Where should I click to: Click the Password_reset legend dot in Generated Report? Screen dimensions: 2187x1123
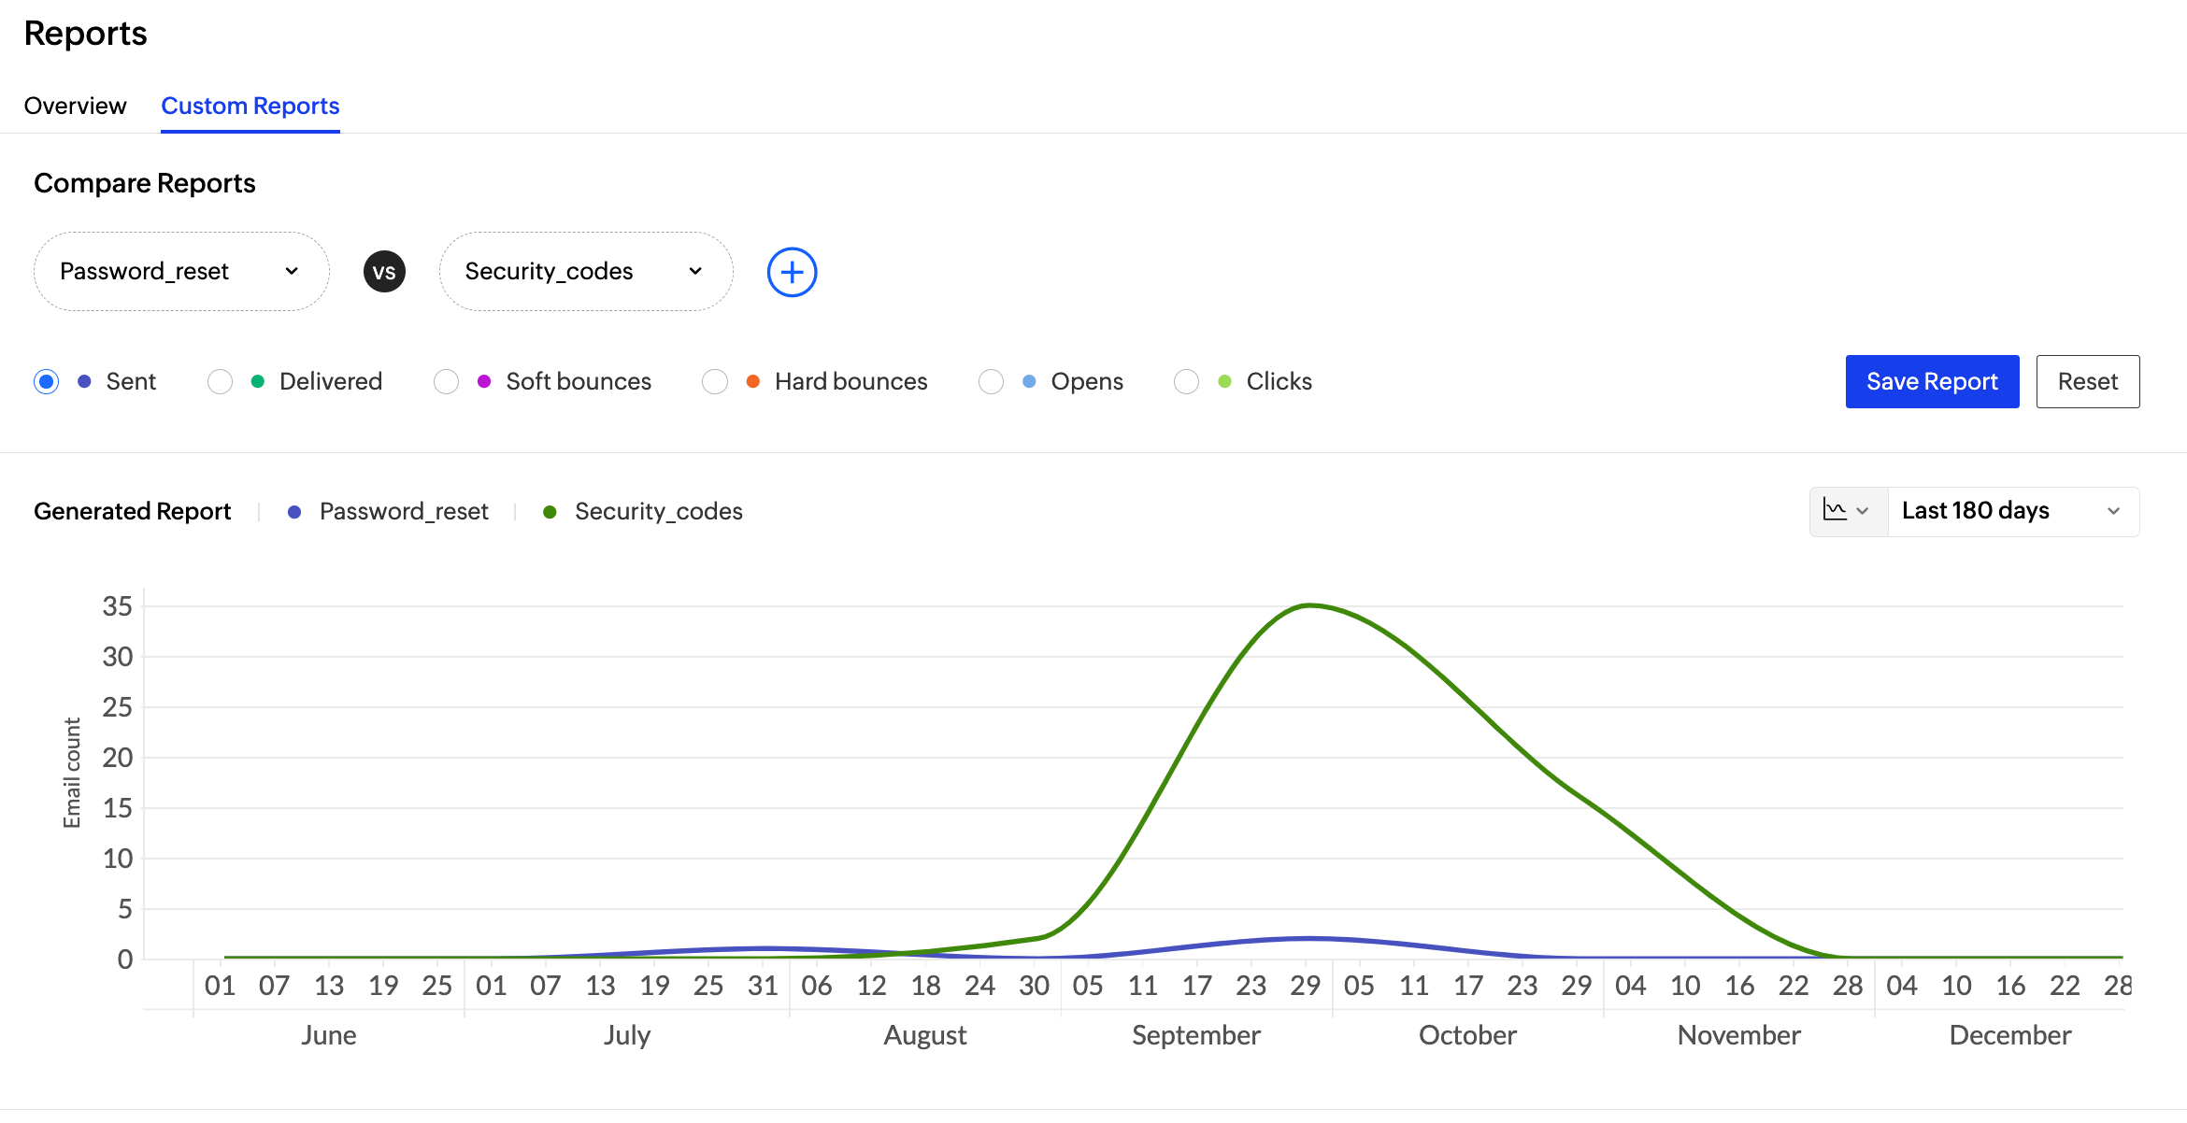(294, 512)
